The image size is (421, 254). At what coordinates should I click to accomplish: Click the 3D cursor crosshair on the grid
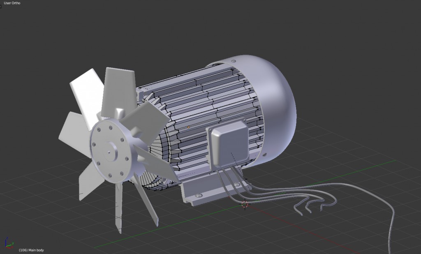coord(245,203)
